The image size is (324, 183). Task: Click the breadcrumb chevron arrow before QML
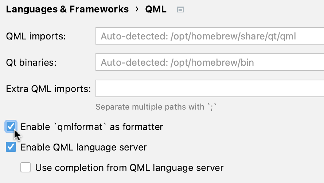pos(137,9)
